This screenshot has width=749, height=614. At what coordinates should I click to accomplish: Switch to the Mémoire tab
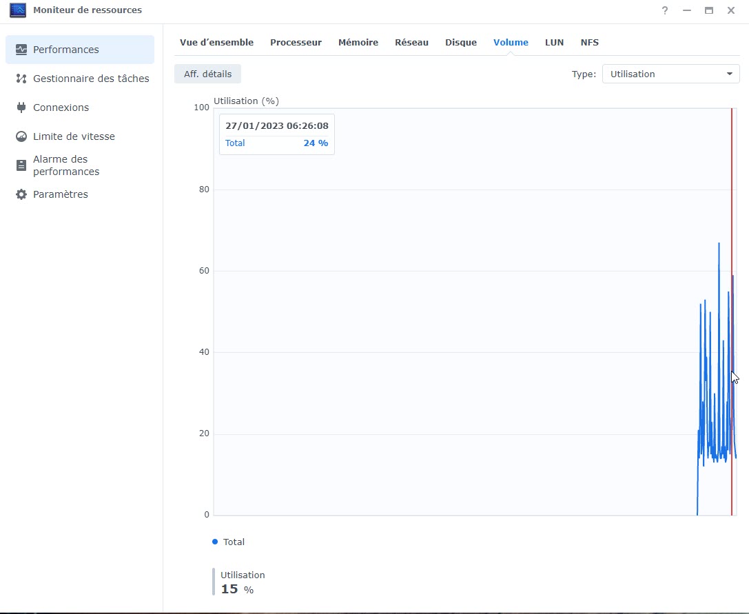[x=358, y=42]
